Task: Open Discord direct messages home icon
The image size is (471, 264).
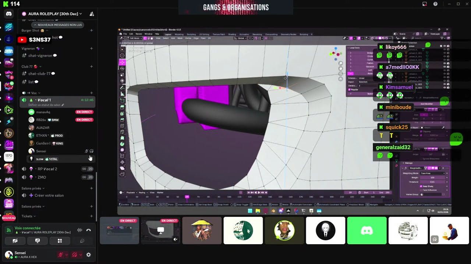Action: click(x=9, y=14)
